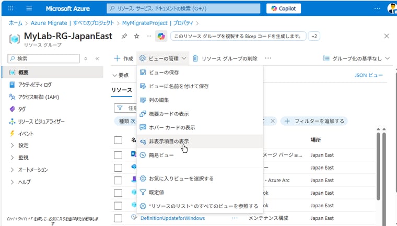
Task: Choose お気に入りビューを選択する
Action: pyautogui.click(x=200, y=179)
